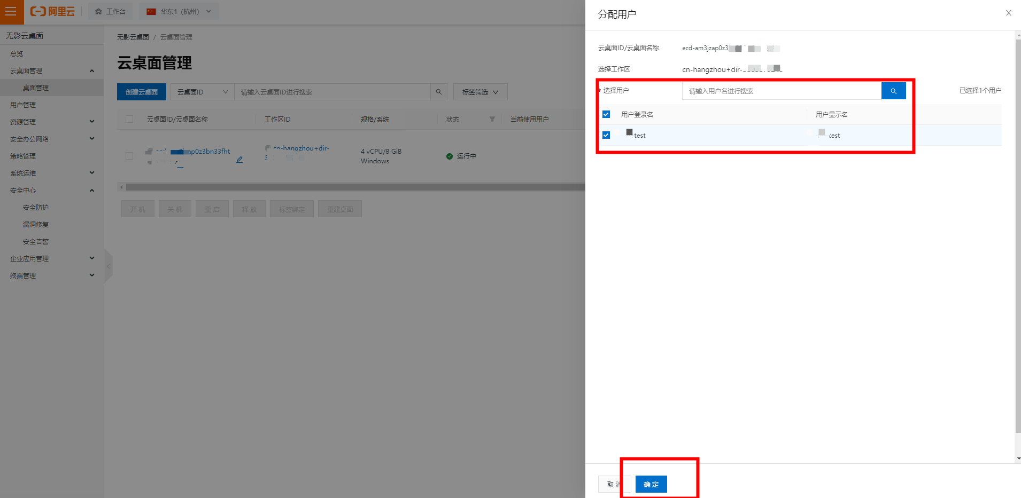This screenshot has width=1021, height=498.
Task: Click the 用户显示名 column header
Action: (x=832, y=114)
